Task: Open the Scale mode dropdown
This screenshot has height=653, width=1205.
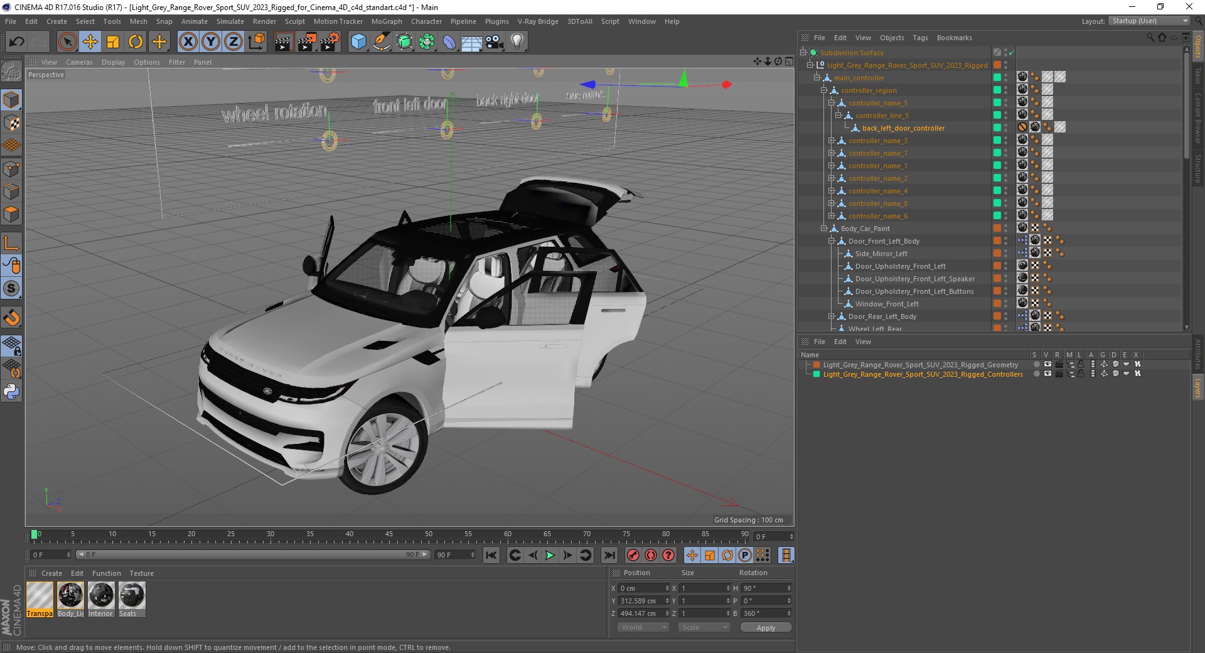Action: tap(704, 627)
